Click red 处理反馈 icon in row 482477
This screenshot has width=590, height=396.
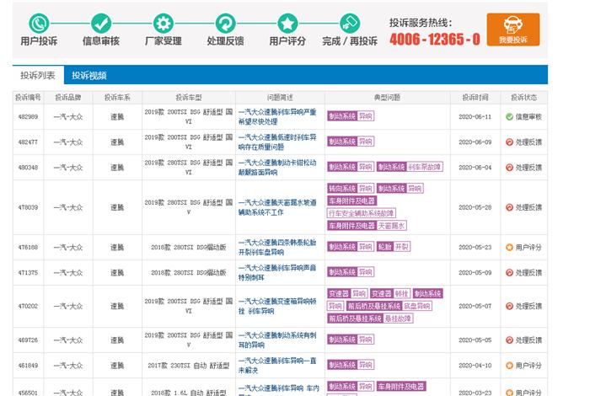pyautogui.click(x=509, y=142)
